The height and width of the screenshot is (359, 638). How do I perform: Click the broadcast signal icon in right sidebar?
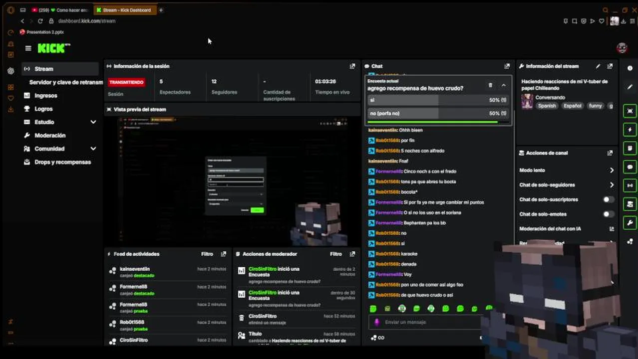pyautogui.click(x=630, y=185)
